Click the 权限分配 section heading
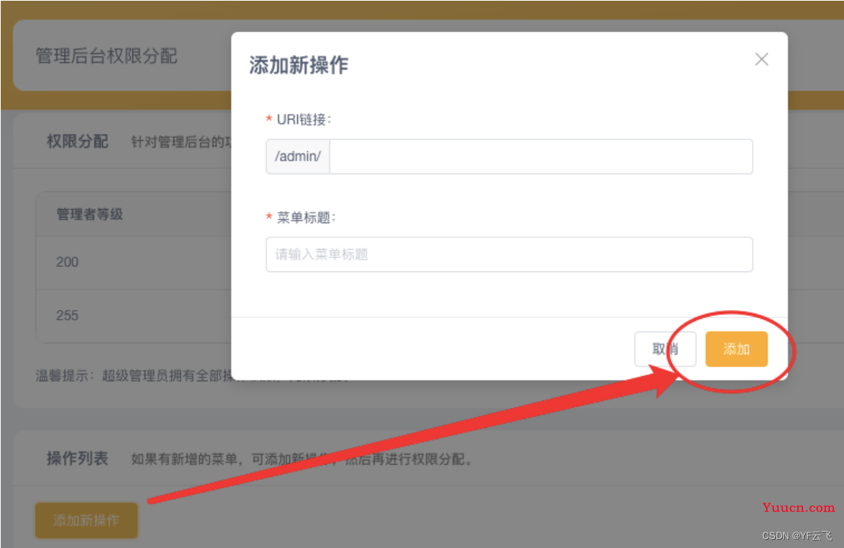Screen dimensions: 844x548 (x=77, y=142)
